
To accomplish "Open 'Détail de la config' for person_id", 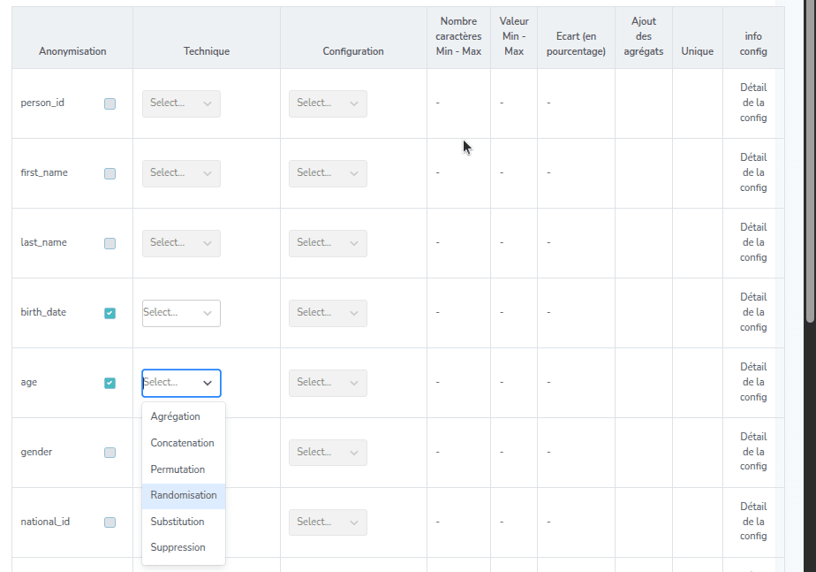I will pyautogui.click(x=753, y=103).
